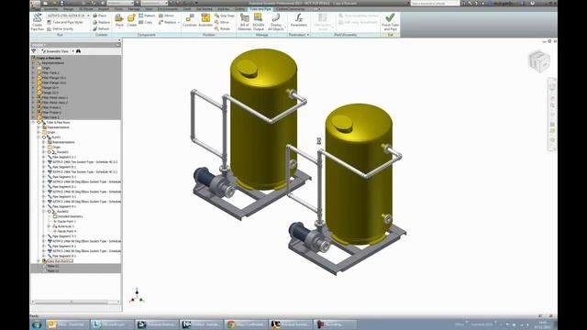Click Replace in the Content panel
Viewport: 587px width, 330px height.
coord(101,22)
